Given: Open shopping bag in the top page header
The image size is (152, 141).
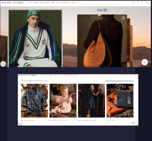Looking at the screenshot, I should point(147,2).
